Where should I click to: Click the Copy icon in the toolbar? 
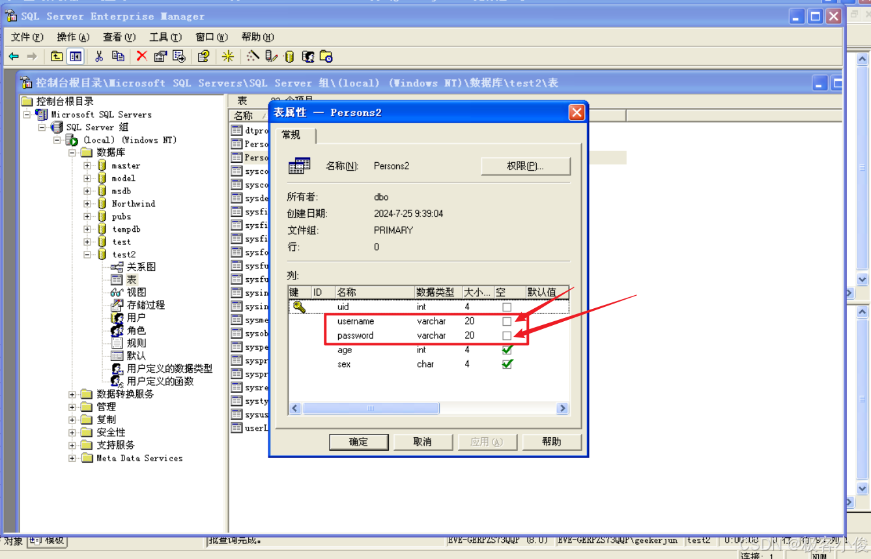click(x=118, y=57)
